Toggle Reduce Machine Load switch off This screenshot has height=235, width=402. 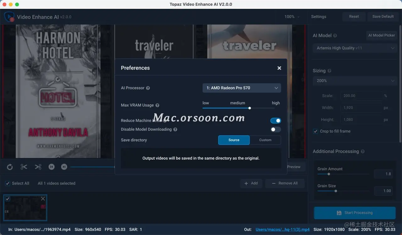coord(276,121)
